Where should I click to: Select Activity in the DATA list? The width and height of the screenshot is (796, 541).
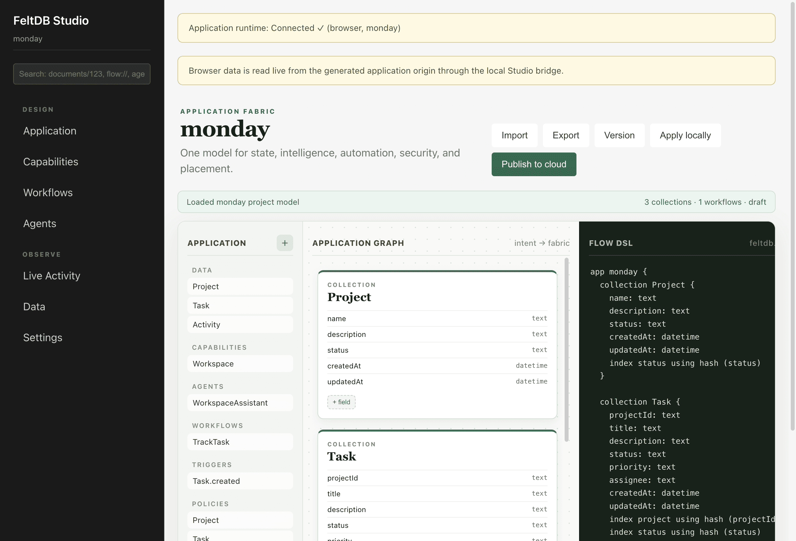coord(240,324)
